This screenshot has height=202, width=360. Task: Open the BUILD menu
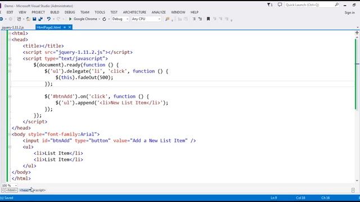[55, 12]
